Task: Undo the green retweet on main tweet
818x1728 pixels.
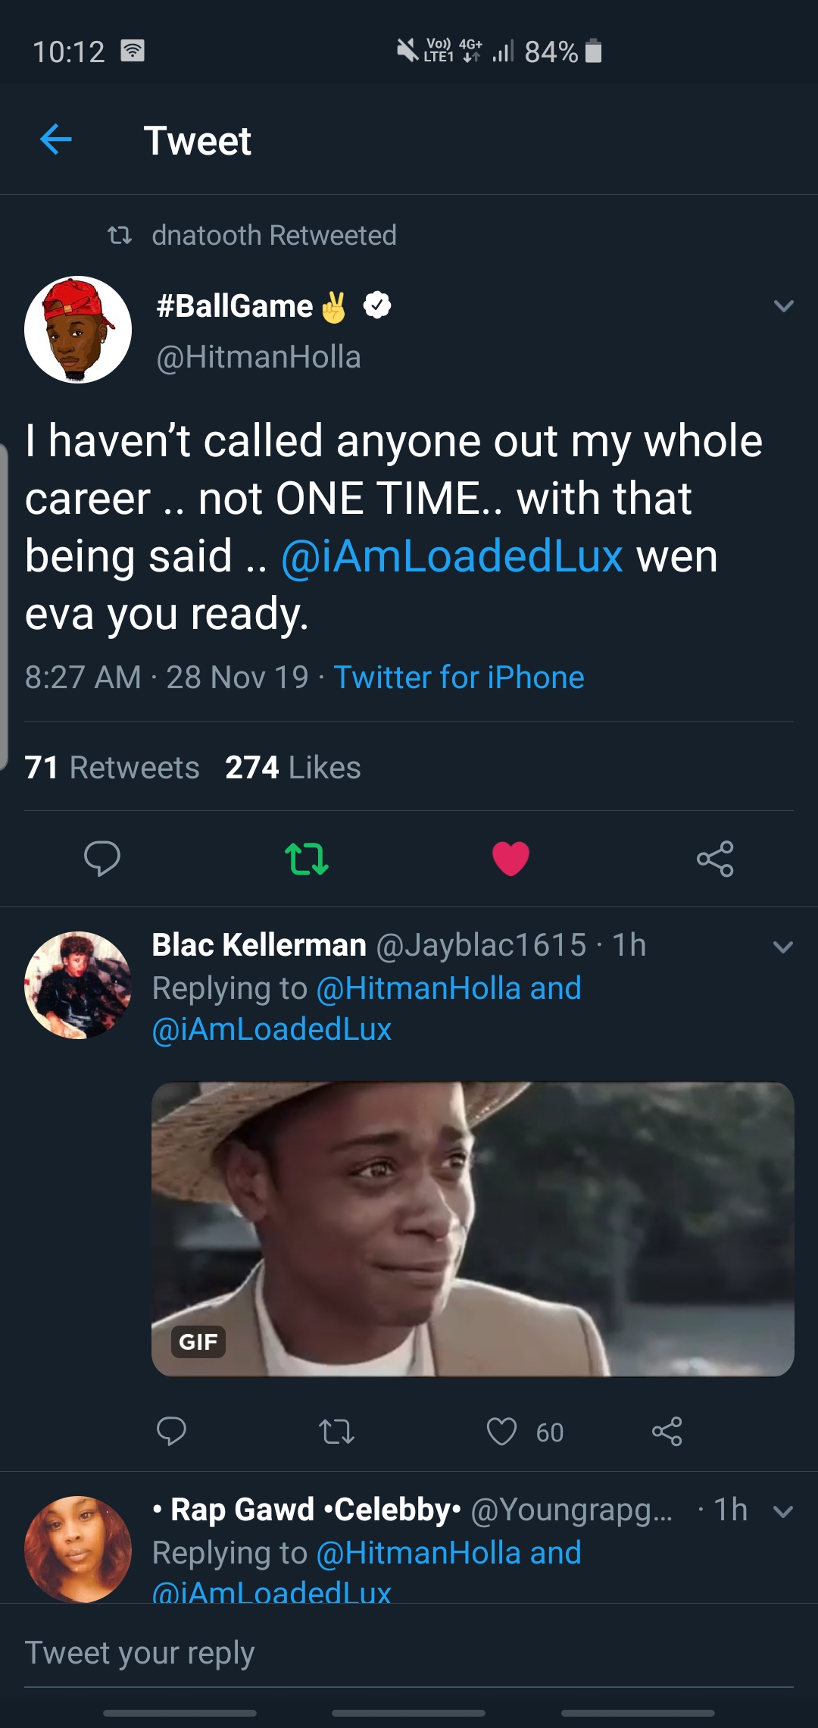Action: [306, 858]
